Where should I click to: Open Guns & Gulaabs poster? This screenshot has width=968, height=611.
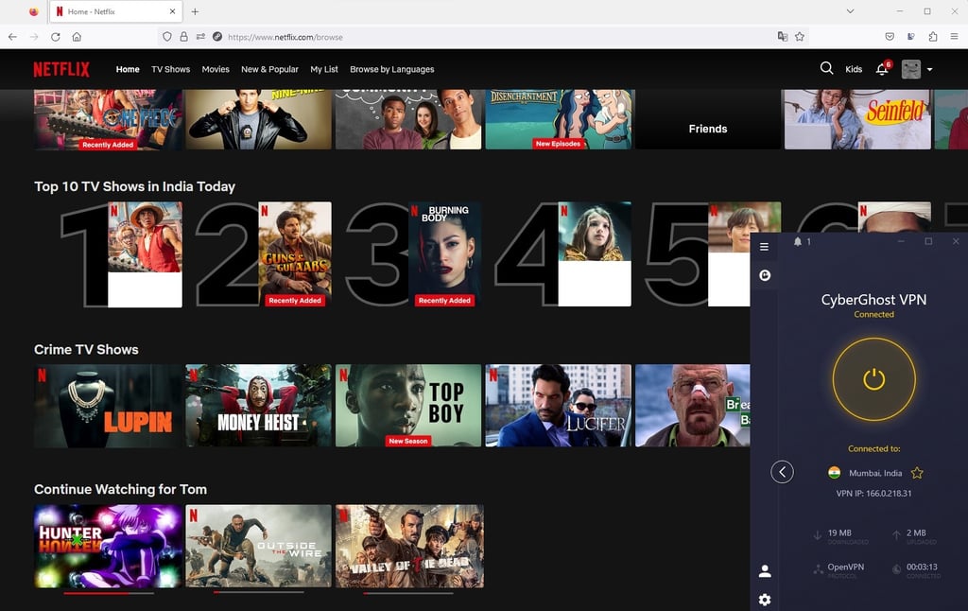click(x=295, y=253)
